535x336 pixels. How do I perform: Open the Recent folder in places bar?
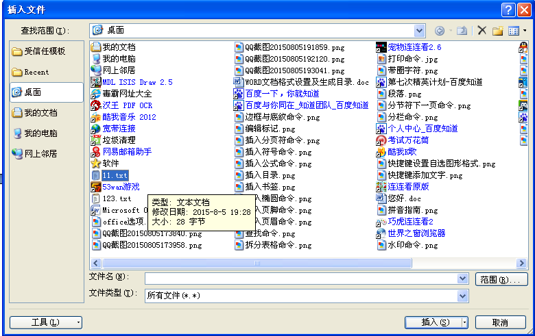[x=47, y=72]
